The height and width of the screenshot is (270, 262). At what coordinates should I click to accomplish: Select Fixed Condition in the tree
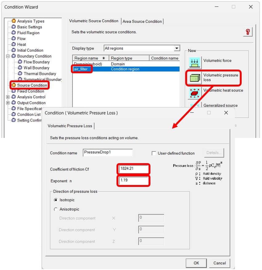31,91
